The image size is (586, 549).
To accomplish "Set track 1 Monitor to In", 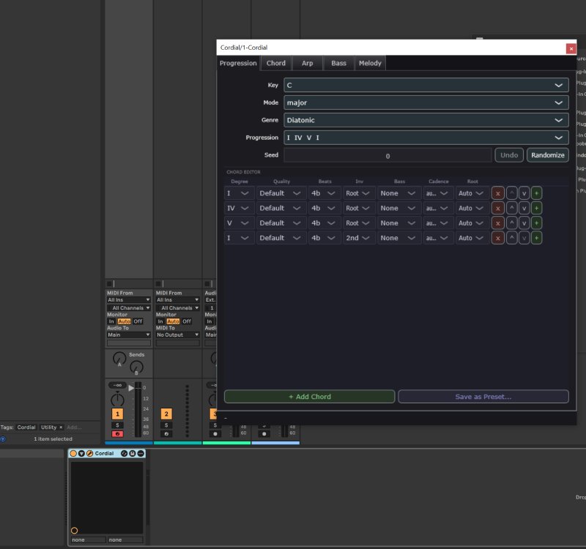I will tap(111, 321).
